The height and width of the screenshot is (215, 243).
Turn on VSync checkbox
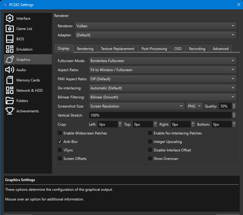(60, 150)
